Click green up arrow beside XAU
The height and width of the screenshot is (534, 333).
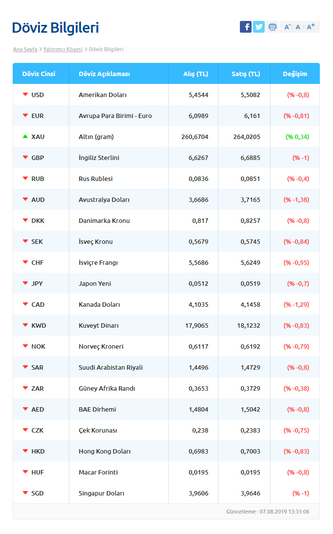(x=25, y=137)
